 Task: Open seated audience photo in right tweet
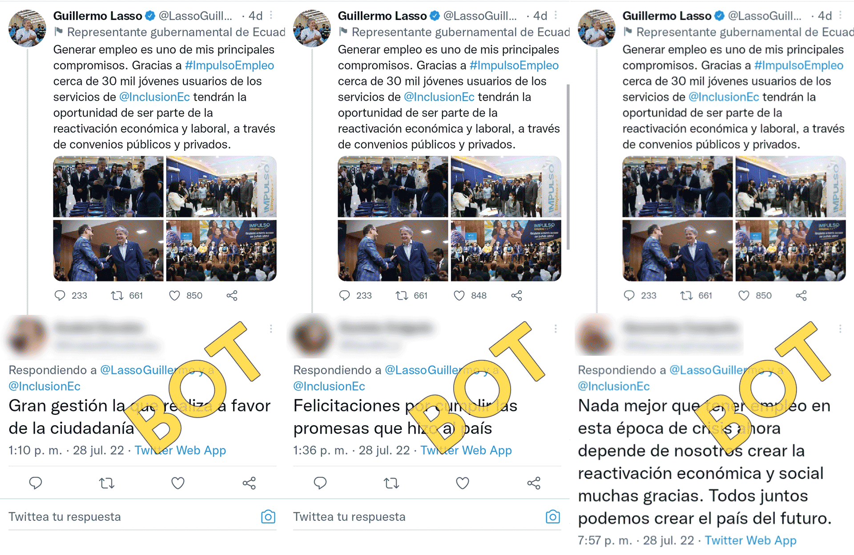(790, 250)
